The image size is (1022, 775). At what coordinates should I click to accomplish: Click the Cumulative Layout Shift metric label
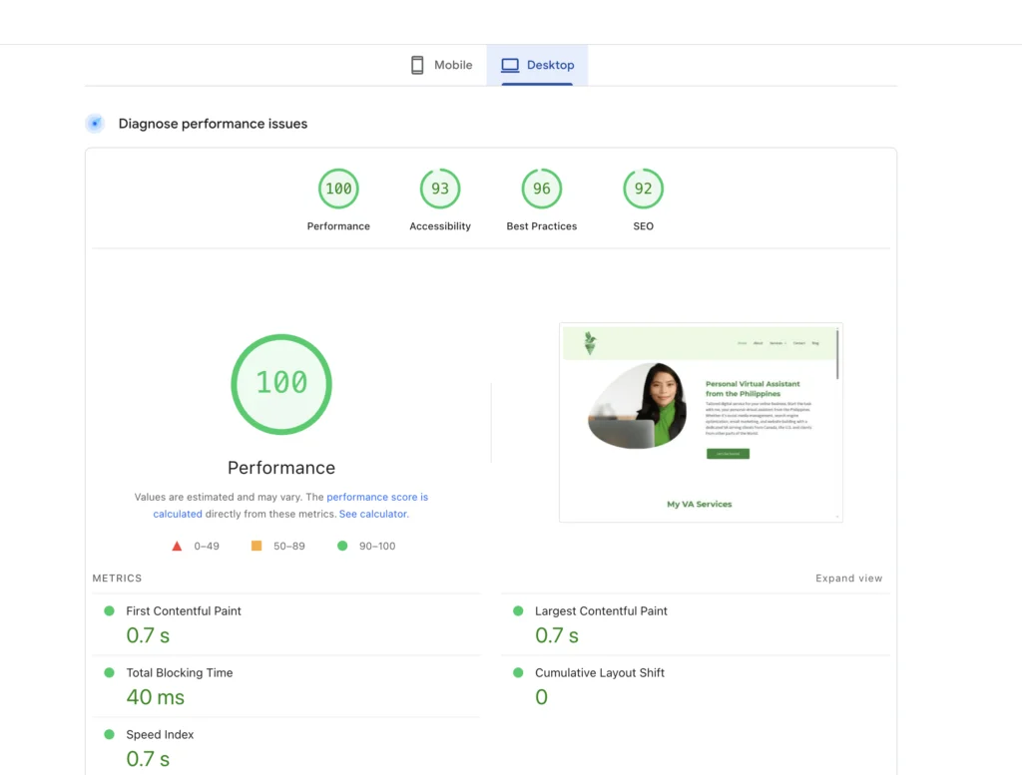600,672
